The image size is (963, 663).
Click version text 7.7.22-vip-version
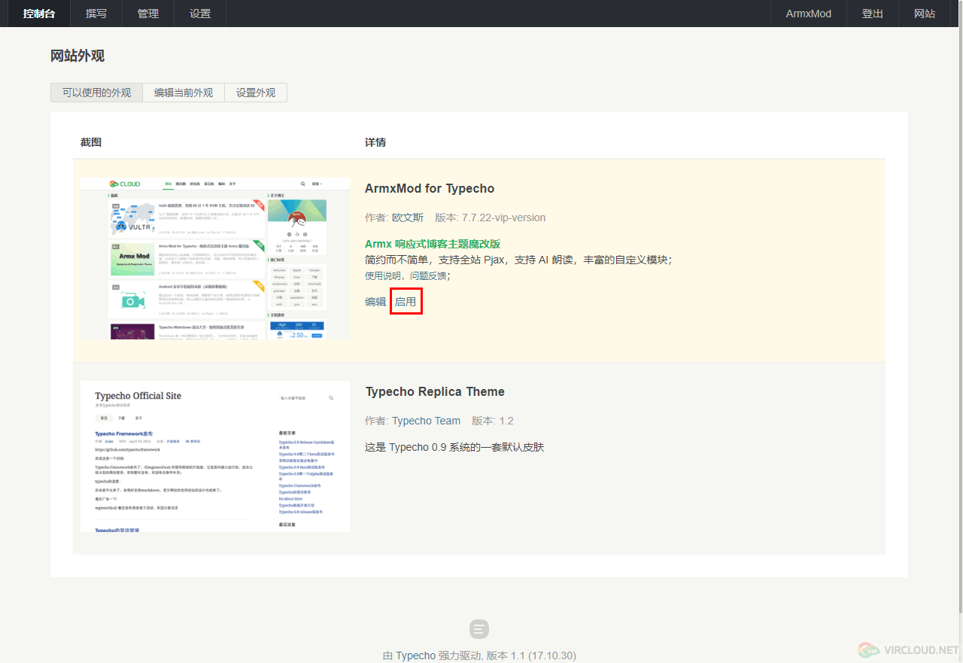(x=504, y=217)
